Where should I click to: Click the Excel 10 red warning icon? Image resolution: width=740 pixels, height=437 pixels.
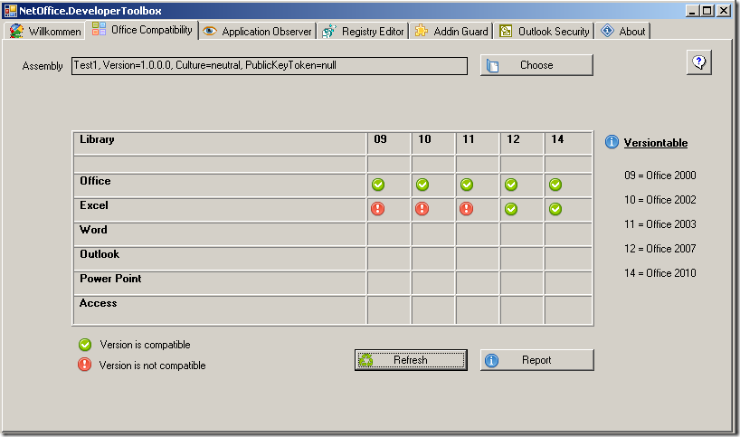click(422, 209)
